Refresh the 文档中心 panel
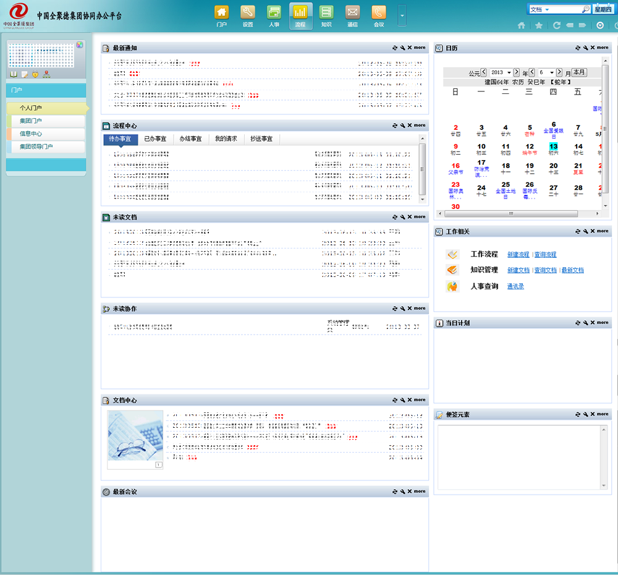This screenshot has height=575, width=618. (x=394, y=400)
